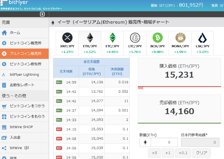The width and height of the screenshot is (224, 159).
Task: Open bitFlyer Lightning from sidebar
Action: (x=24, y=75)
